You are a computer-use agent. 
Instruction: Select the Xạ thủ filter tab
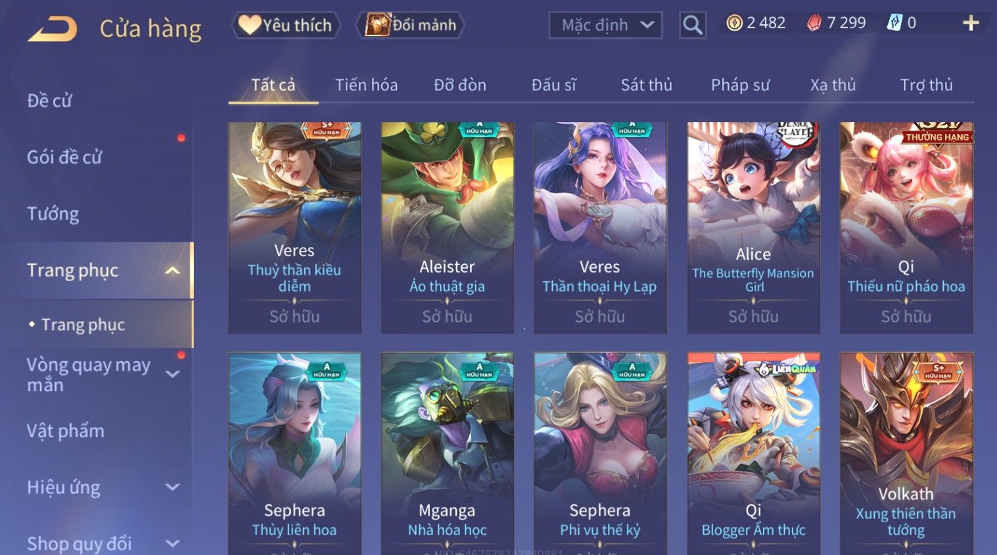pyautogui.click(x=833, y=85)
